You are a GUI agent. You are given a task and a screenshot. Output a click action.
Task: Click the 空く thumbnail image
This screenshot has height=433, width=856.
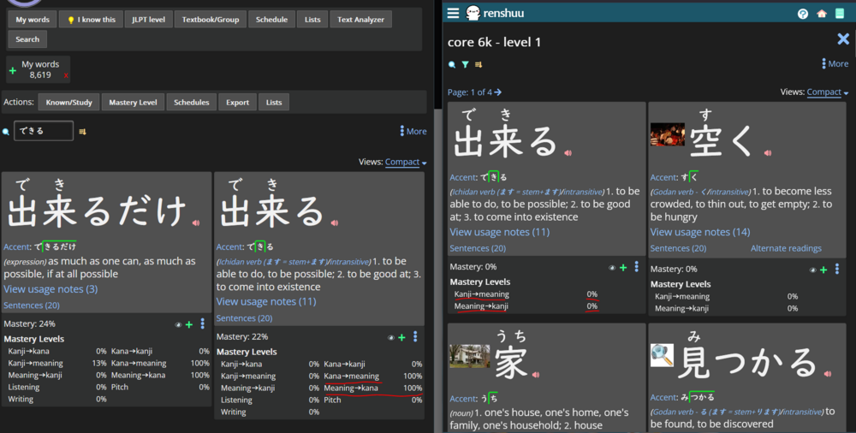(x=667, y=134)
